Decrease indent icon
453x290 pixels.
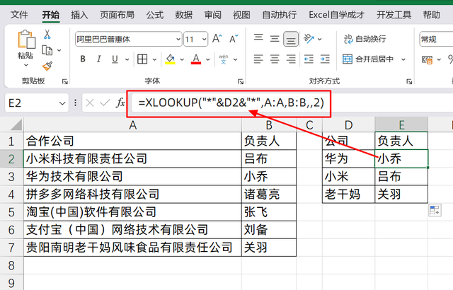point(309,59)
